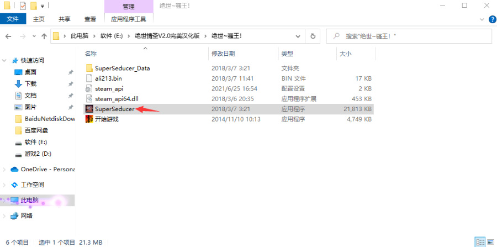
Task: Expand the OneDrive tree node
Action: (4, 169)
